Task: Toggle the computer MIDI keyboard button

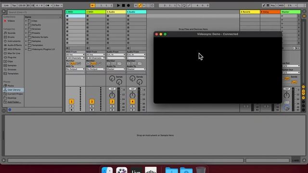Action: click(268, 5)
